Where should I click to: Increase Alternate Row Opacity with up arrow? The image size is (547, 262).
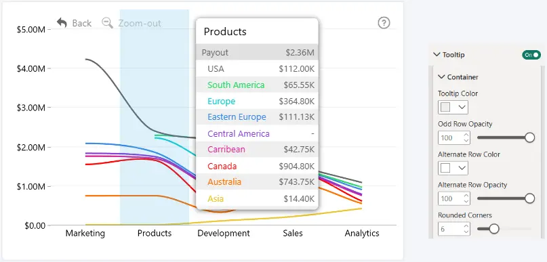pyautogui.click(x=466, y=196)
